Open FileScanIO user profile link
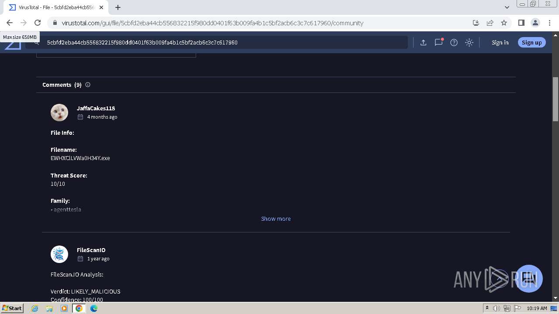 pos(91,250)
